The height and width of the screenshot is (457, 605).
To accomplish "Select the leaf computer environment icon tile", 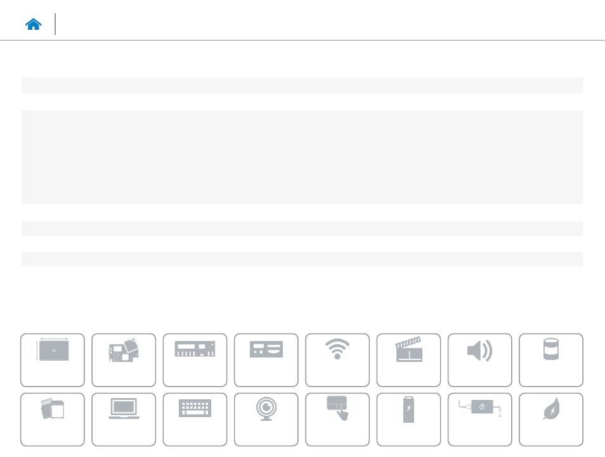I will pyautogui.click(x=551, y=419).
